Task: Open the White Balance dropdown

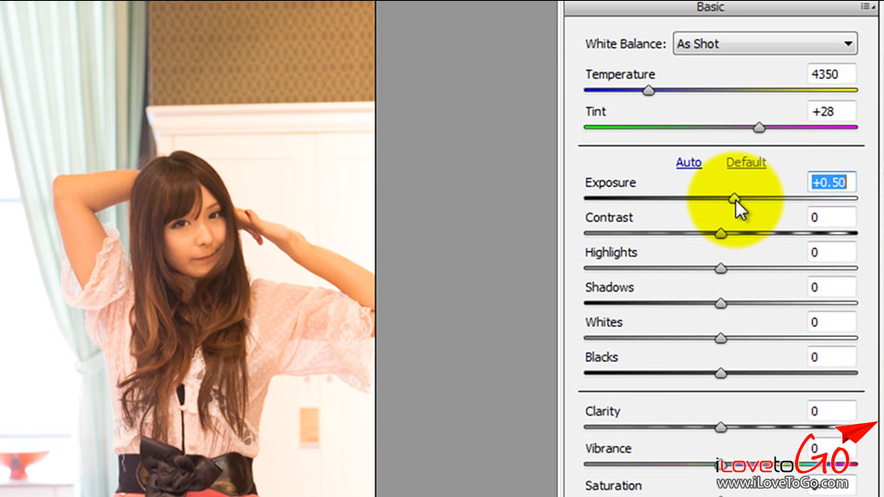Action: [765, 43]
